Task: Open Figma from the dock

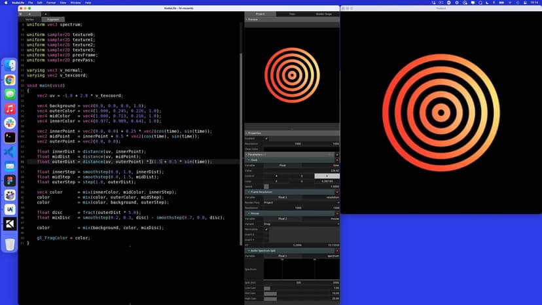Action: coord(10,181)
